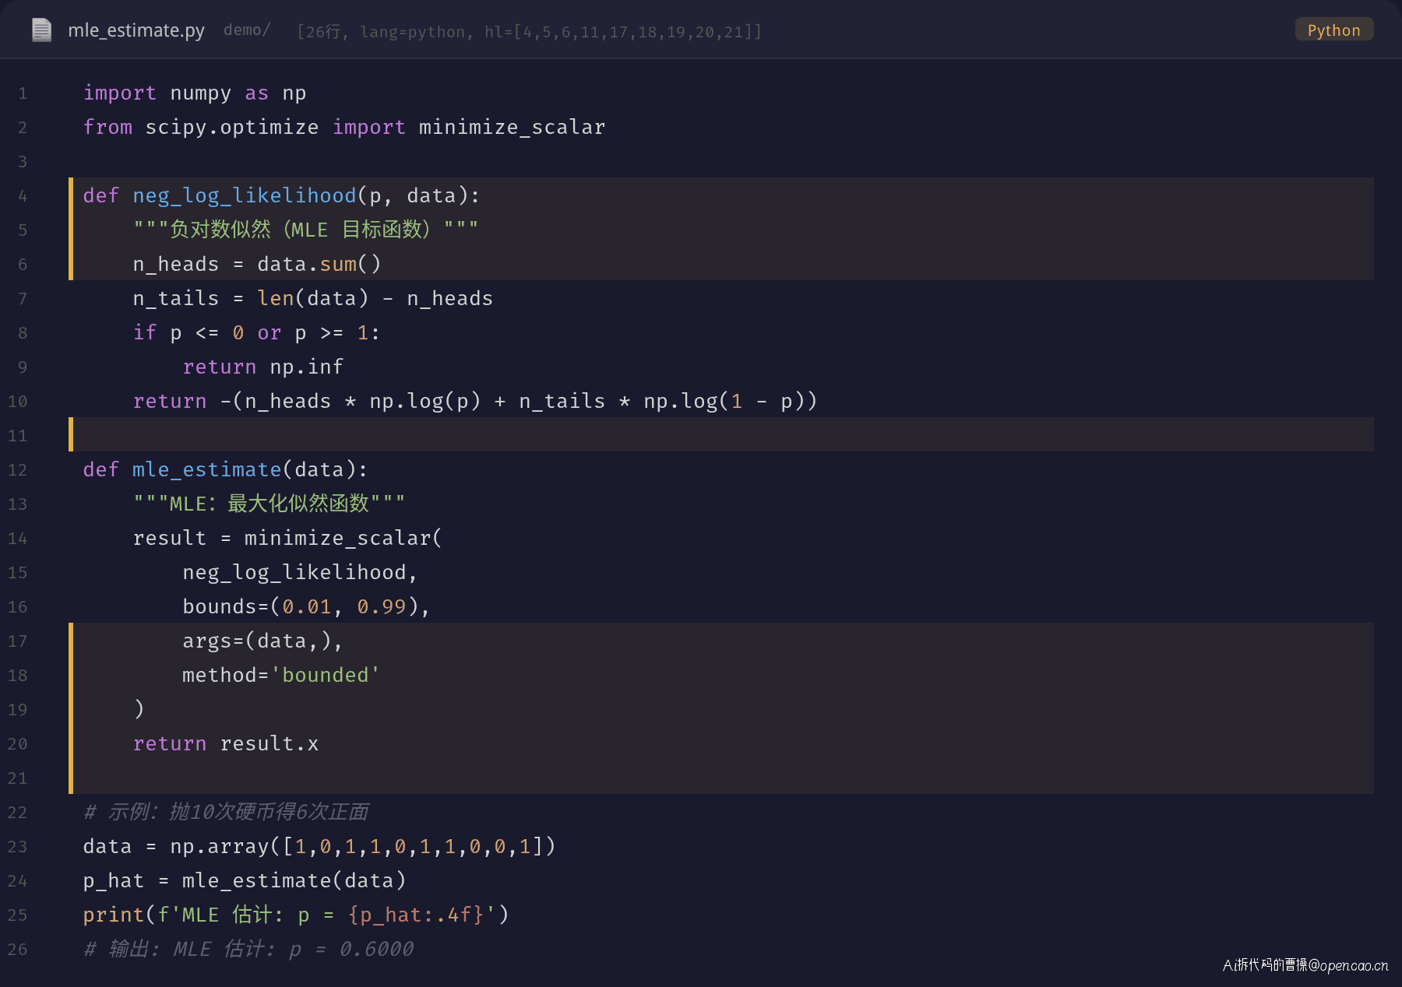1402x987 pixels.
Task: Click 'minimize_scalar' in the scipy import line
Action: pyautogui.click(x=512, y=128)
